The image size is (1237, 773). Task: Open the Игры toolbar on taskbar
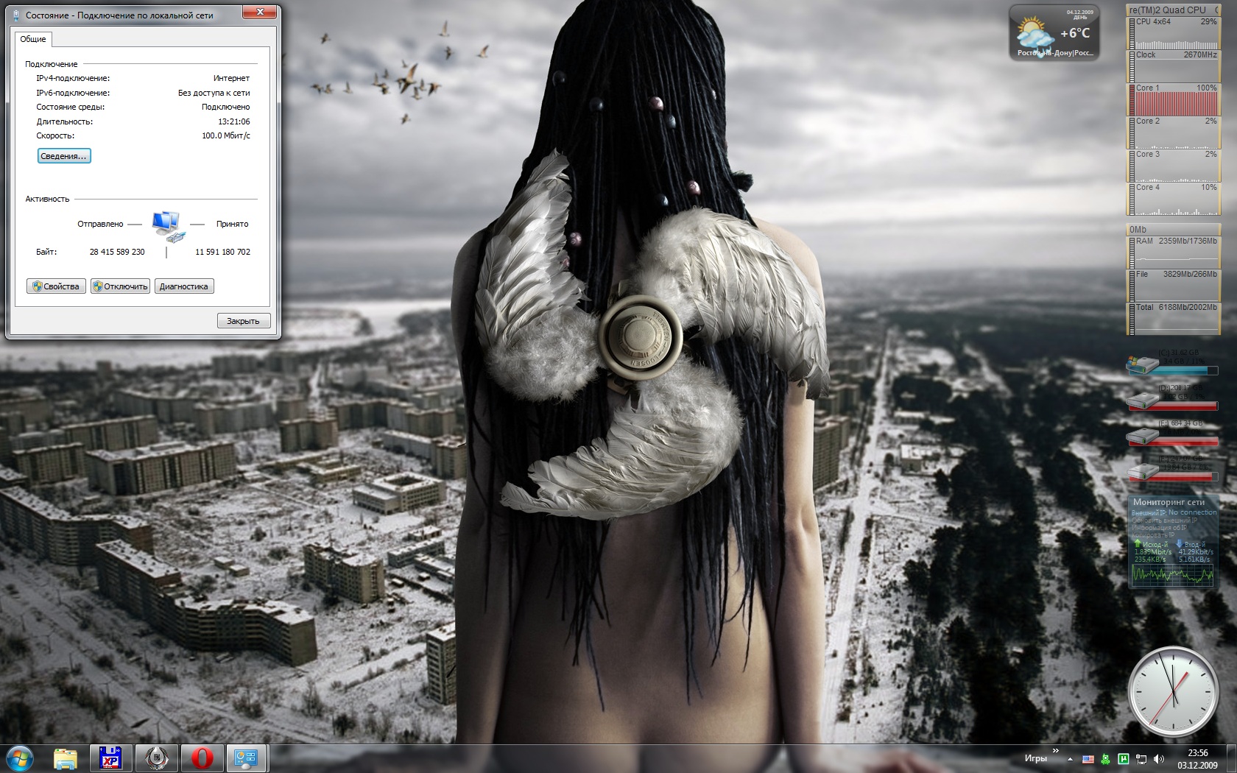pyautogui.click(x=1035, y=758)
